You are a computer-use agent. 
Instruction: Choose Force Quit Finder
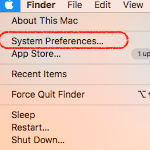point(75,95)
